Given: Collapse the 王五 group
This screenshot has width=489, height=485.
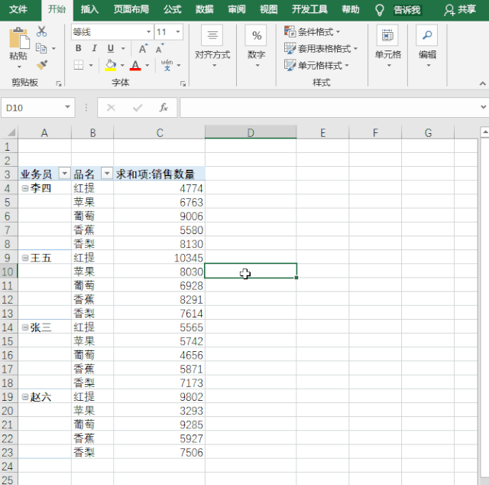Looking at the screenshot, I should pyautogui.click(x=25, y=258).
